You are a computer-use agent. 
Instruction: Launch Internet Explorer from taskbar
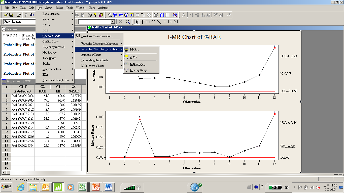click(x=21, y=187)
